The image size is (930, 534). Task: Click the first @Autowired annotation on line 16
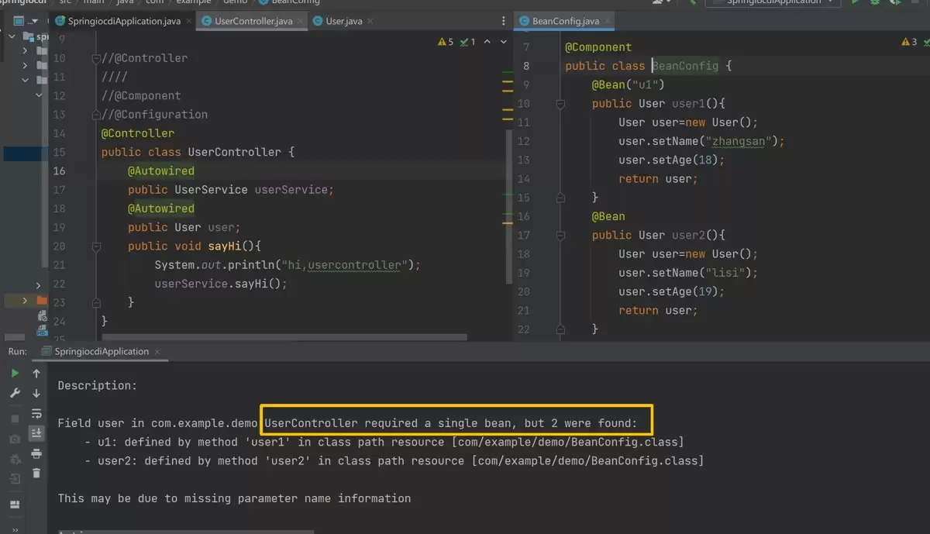[161, 171]
